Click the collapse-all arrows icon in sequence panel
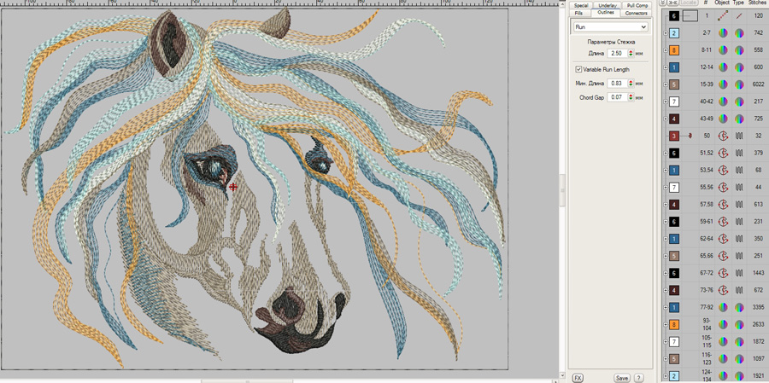769x383 pixels. pos(664,3)
